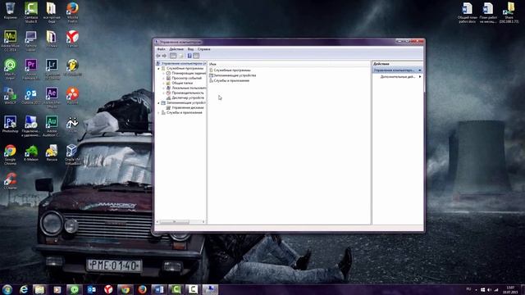Click tree pane scrollbar left arrow

pyautogui.click(x=157, y=222)
